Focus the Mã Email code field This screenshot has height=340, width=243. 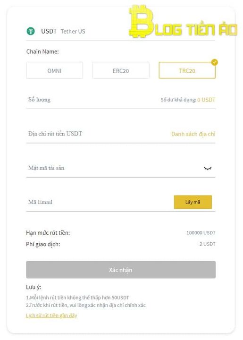pyautogui.click(x=99, y=202)
